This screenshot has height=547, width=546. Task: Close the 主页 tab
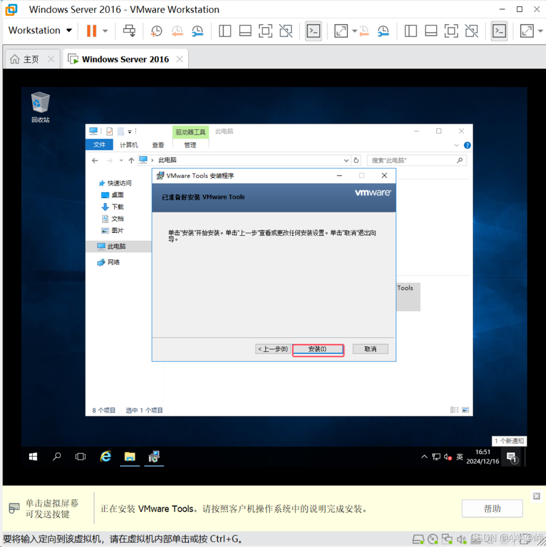(51, 59)
